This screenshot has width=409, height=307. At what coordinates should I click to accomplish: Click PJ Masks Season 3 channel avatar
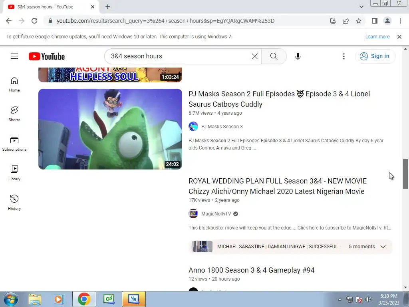193,127
